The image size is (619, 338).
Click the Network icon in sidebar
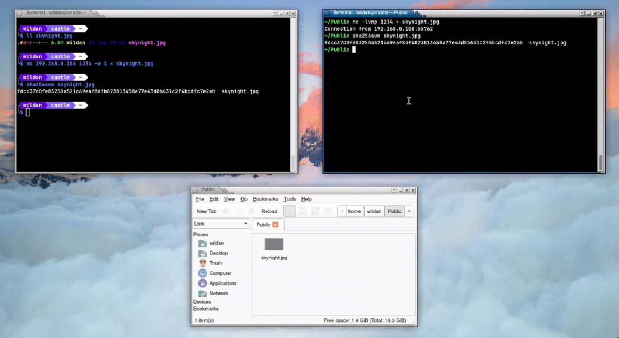point(202,293)
